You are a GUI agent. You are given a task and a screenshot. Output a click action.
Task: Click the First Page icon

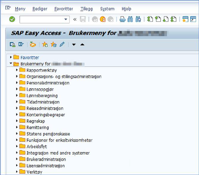[150, 19]
